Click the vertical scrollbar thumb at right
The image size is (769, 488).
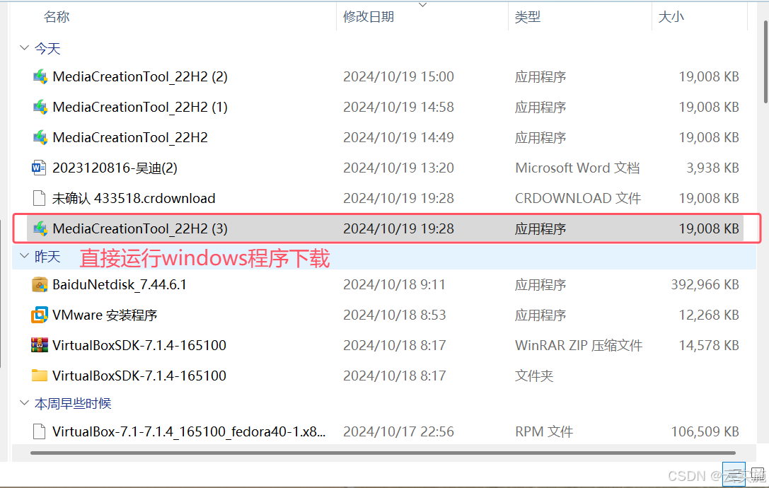coord(765,62)
